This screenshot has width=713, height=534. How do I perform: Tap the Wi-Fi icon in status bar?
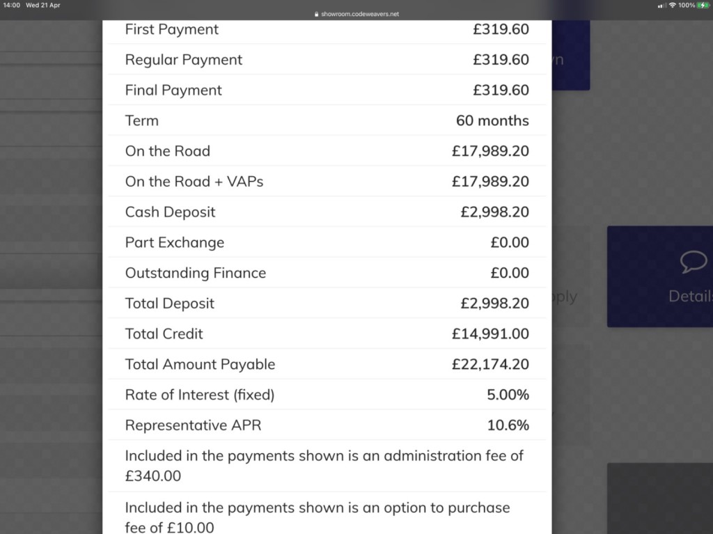(x=672, y=6)
